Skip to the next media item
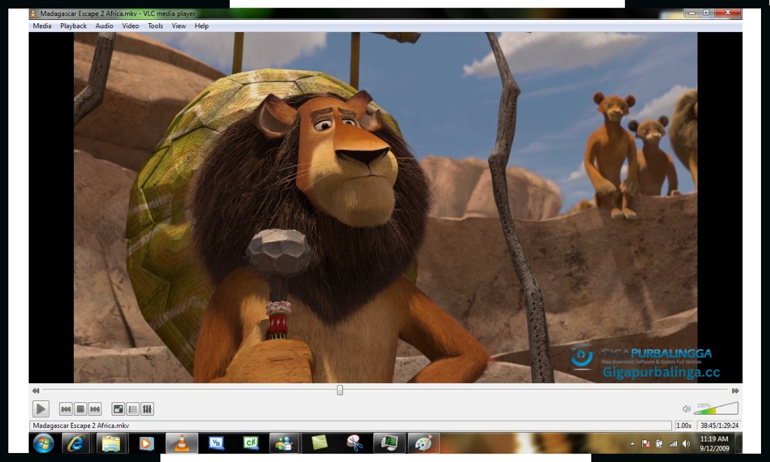This screenshot has width=770, height=462. 95,409
